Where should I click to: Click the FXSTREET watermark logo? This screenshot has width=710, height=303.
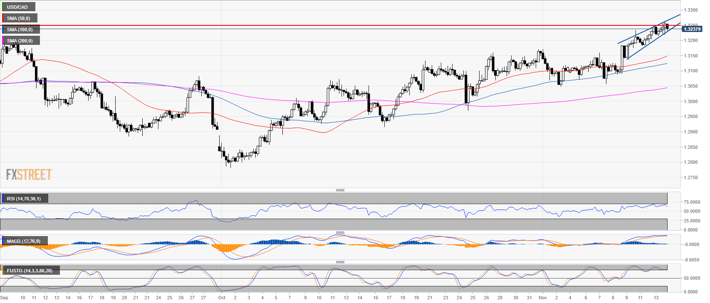coord(29,174)
